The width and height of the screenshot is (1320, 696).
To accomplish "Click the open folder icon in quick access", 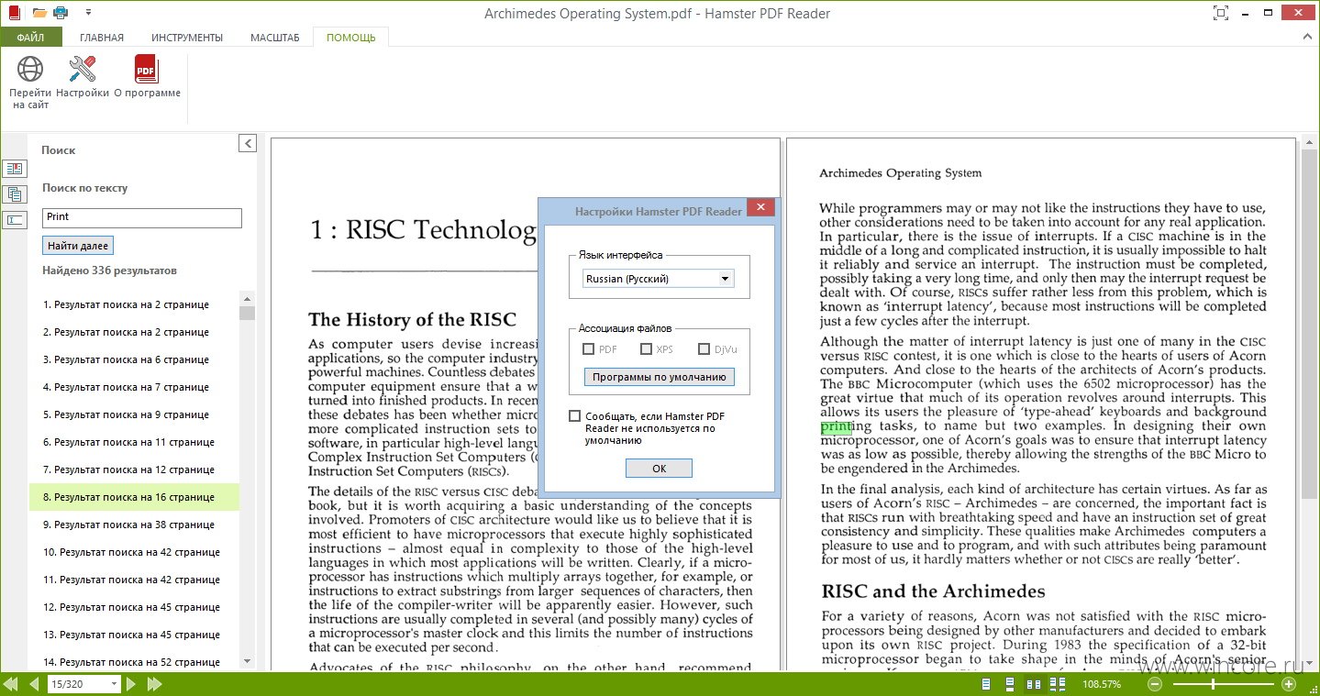I will coord(39,12).
